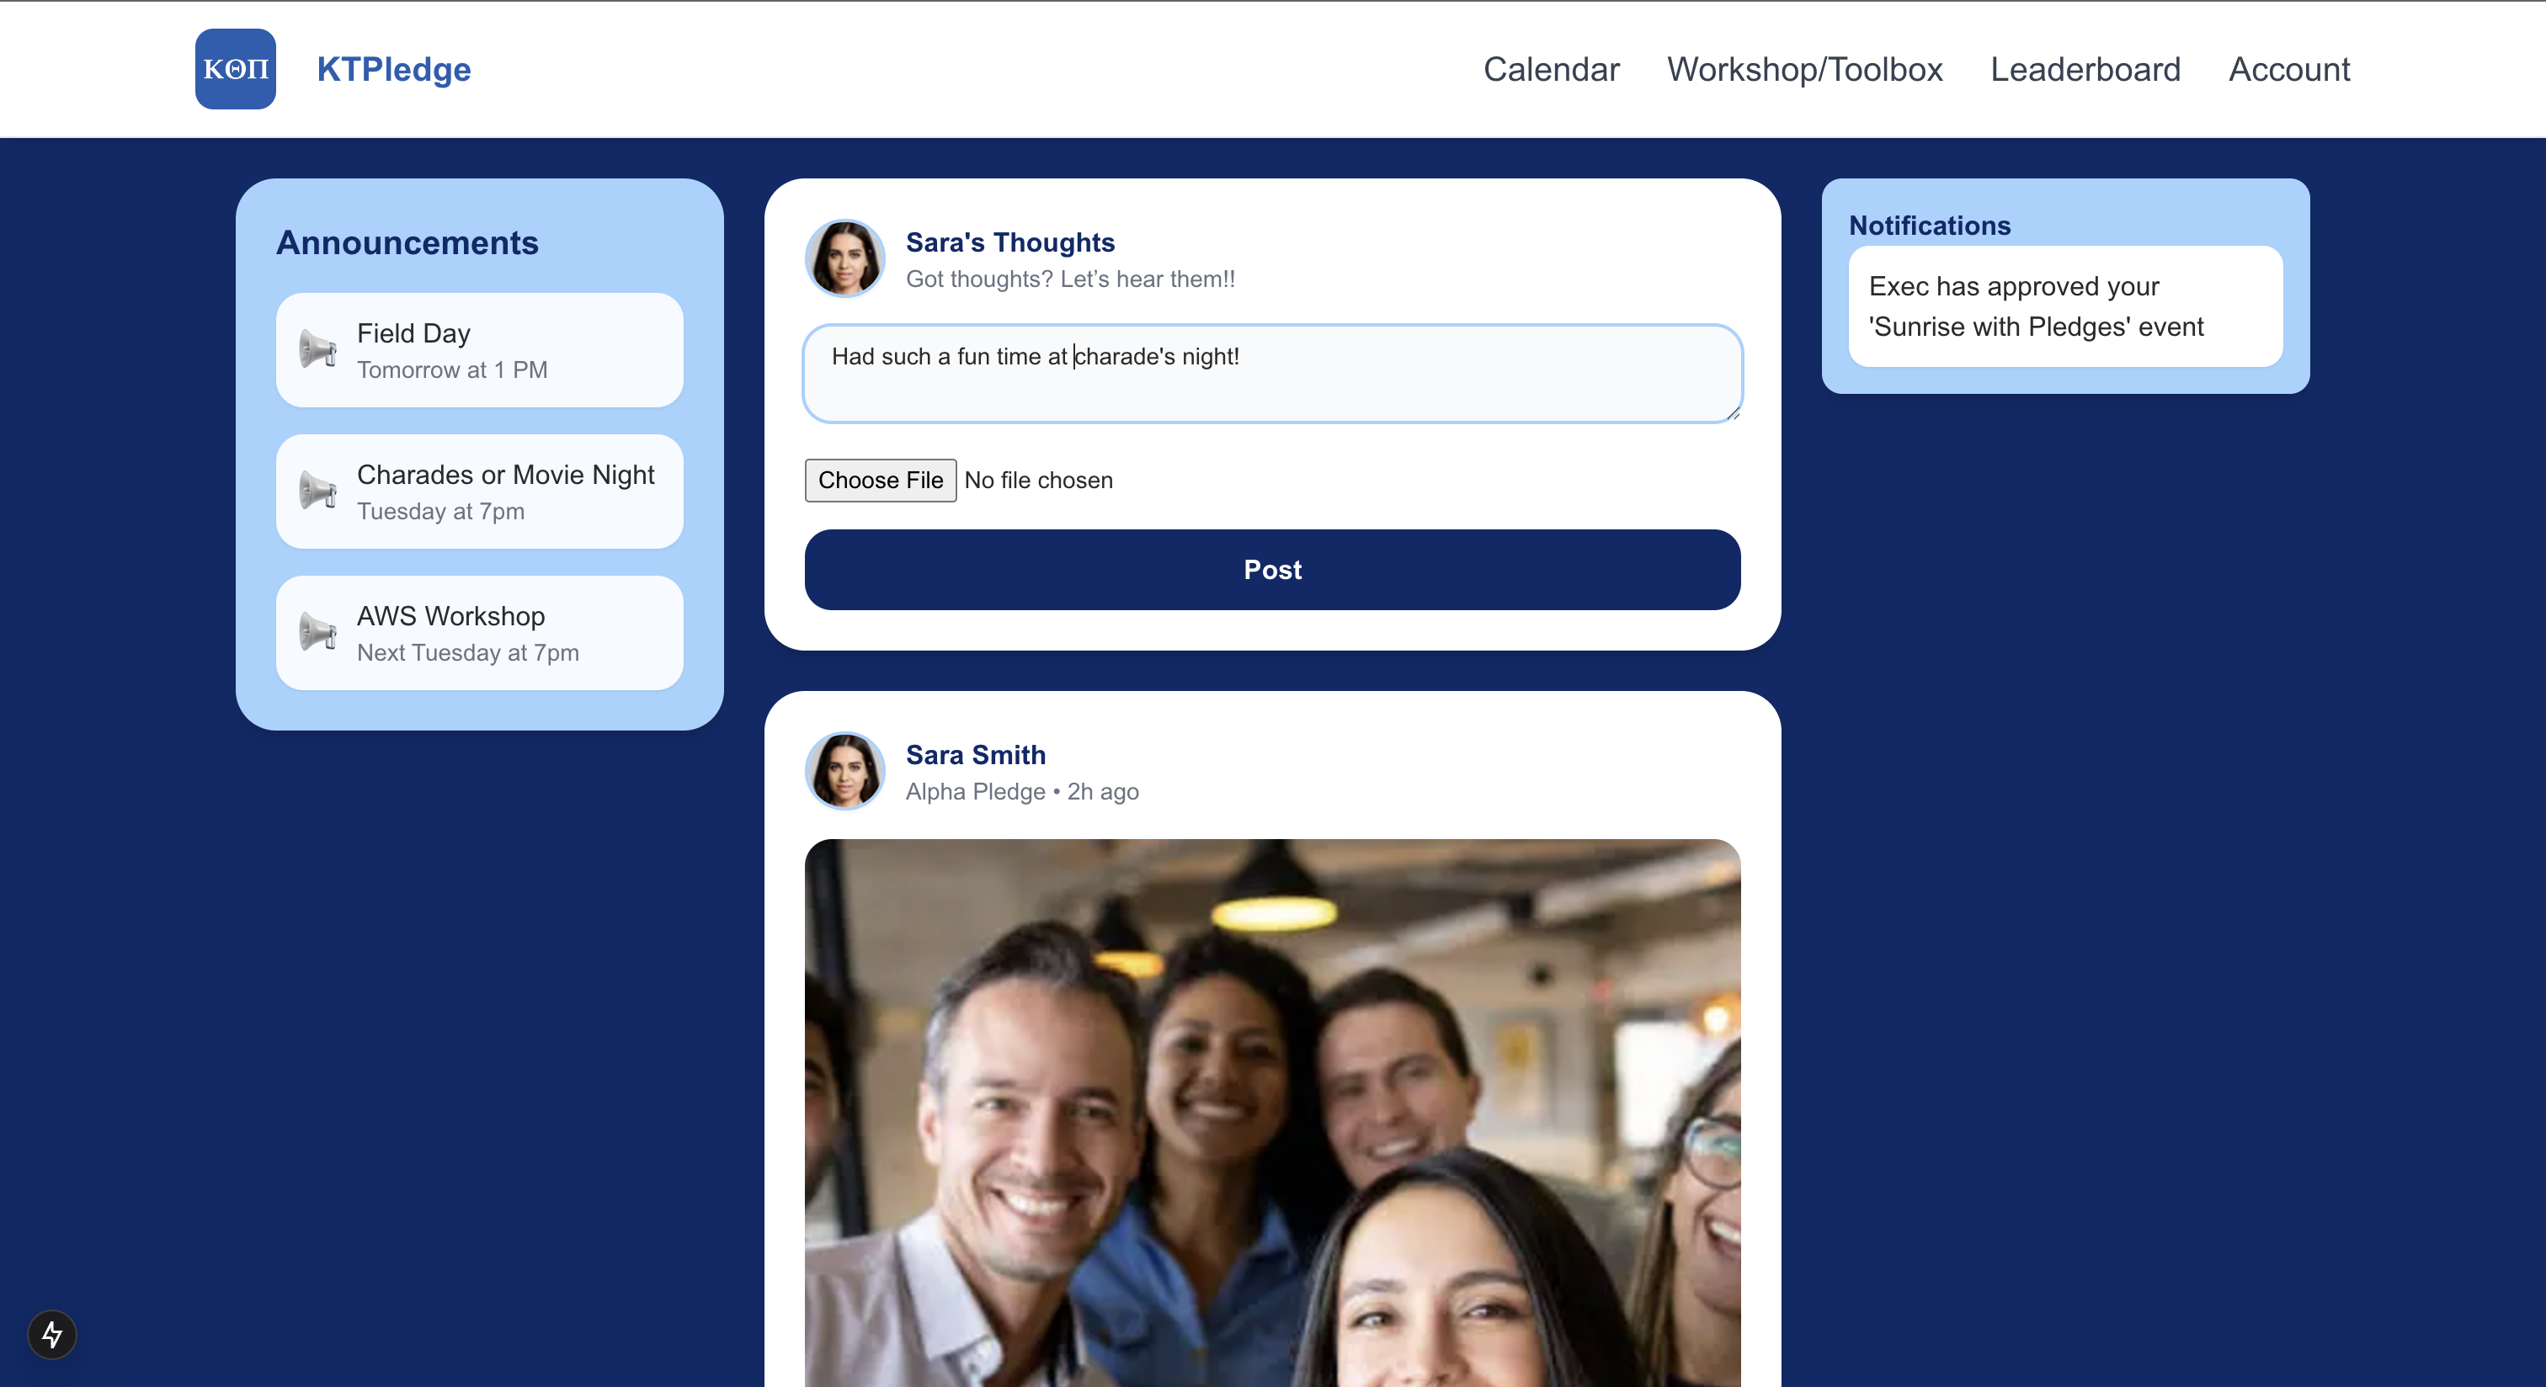Open the Calendar page
Viewport: 2546px width, 1387px height.
pyautogui.click(x=1551, y=69)
